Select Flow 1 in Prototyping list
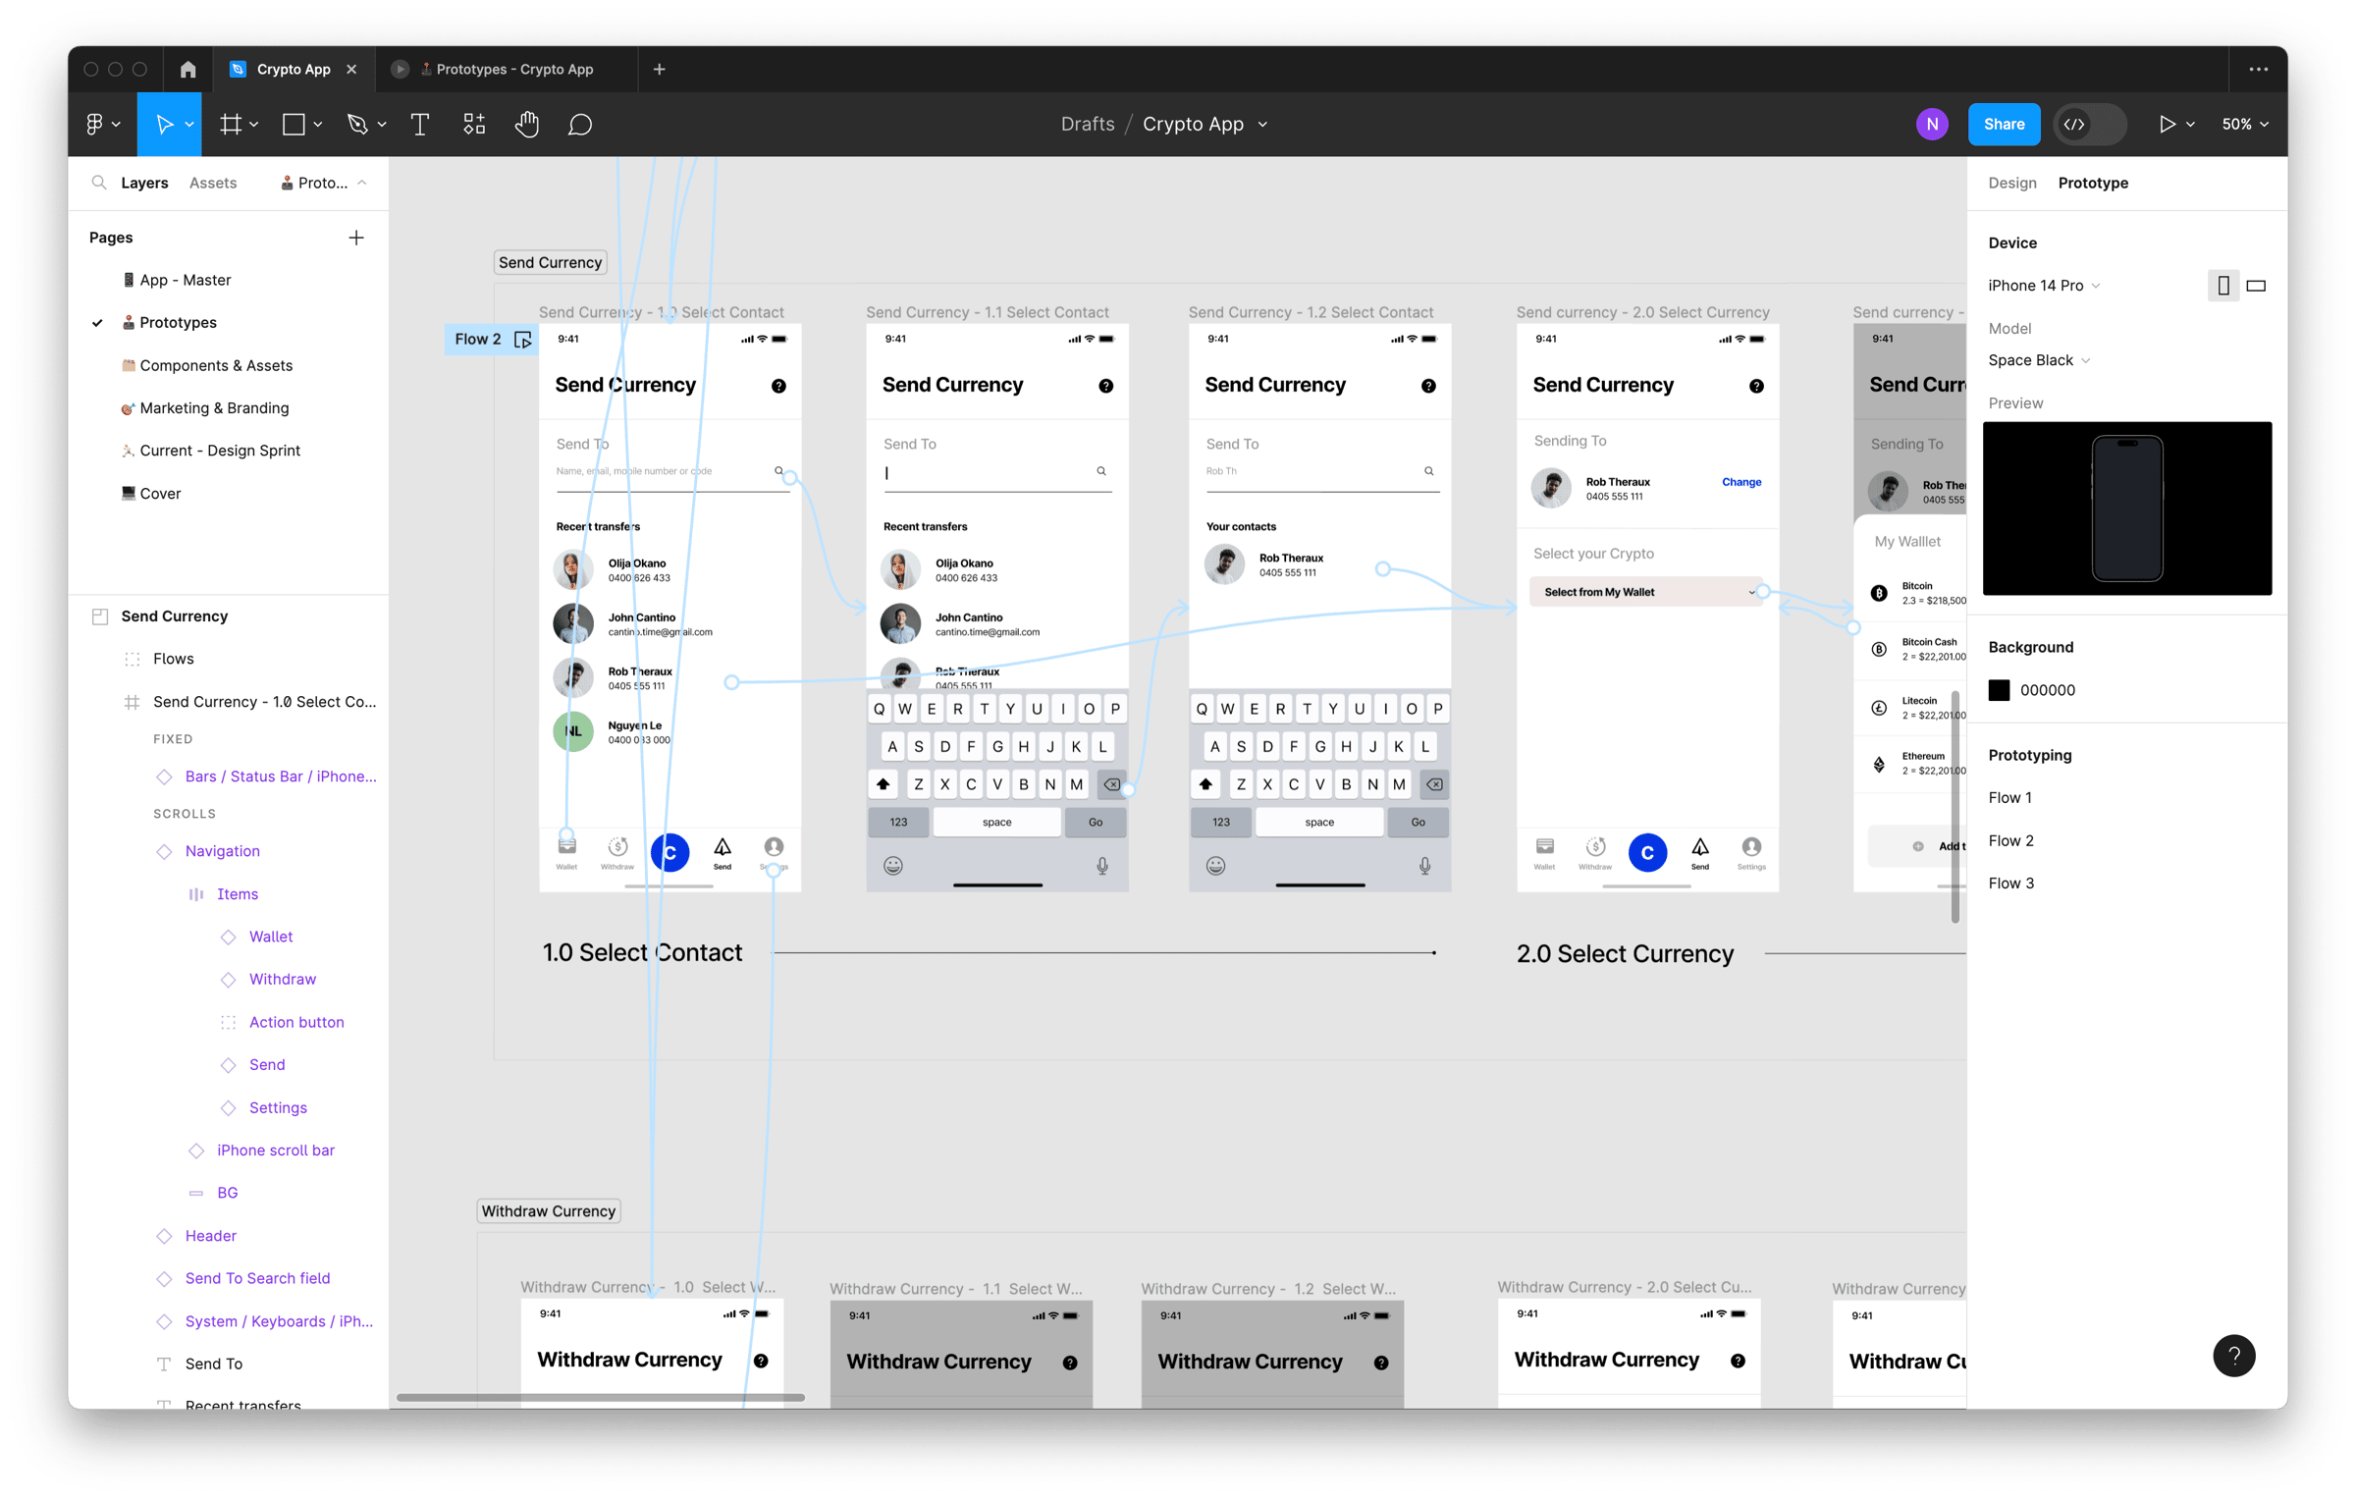Image resolution: width=2356 pixels, height=1499 pixels. 2009,797
